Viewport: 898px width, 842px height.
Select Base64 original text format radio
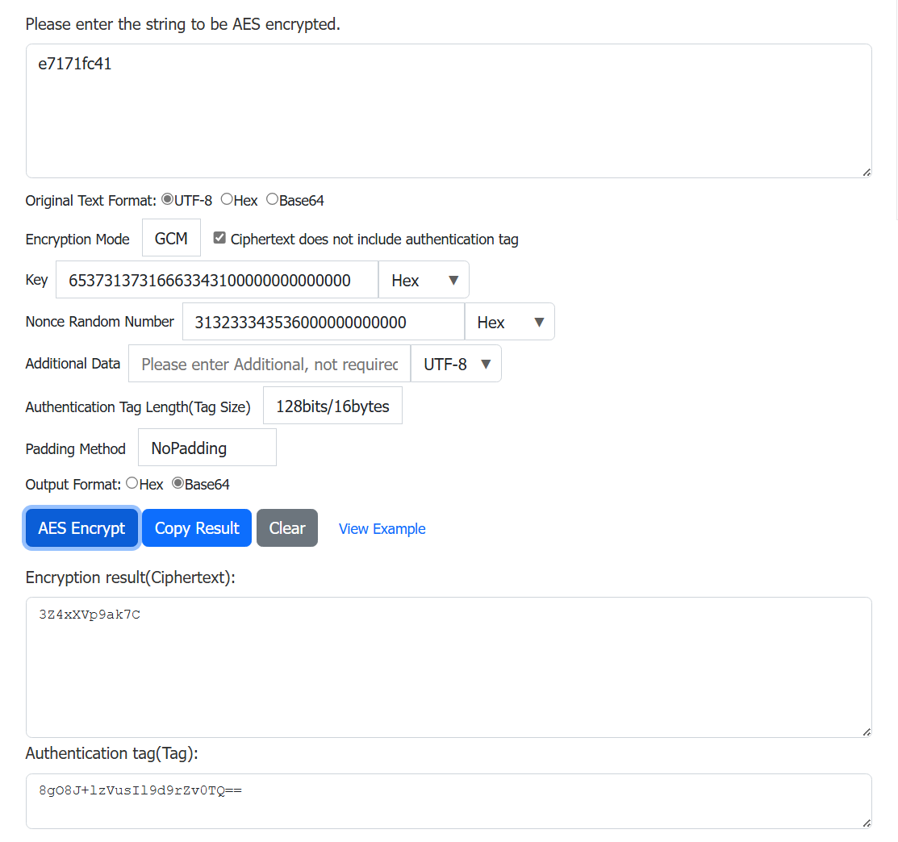(x=272, y=199)
